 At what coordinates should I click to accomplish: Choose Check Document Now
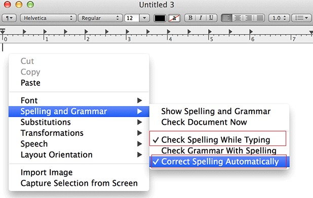pyautogui.click(x=219, y=122)
